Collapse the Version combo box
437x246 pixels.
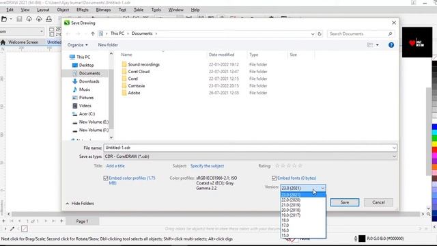pyautogui.click(x=322, y=189)
